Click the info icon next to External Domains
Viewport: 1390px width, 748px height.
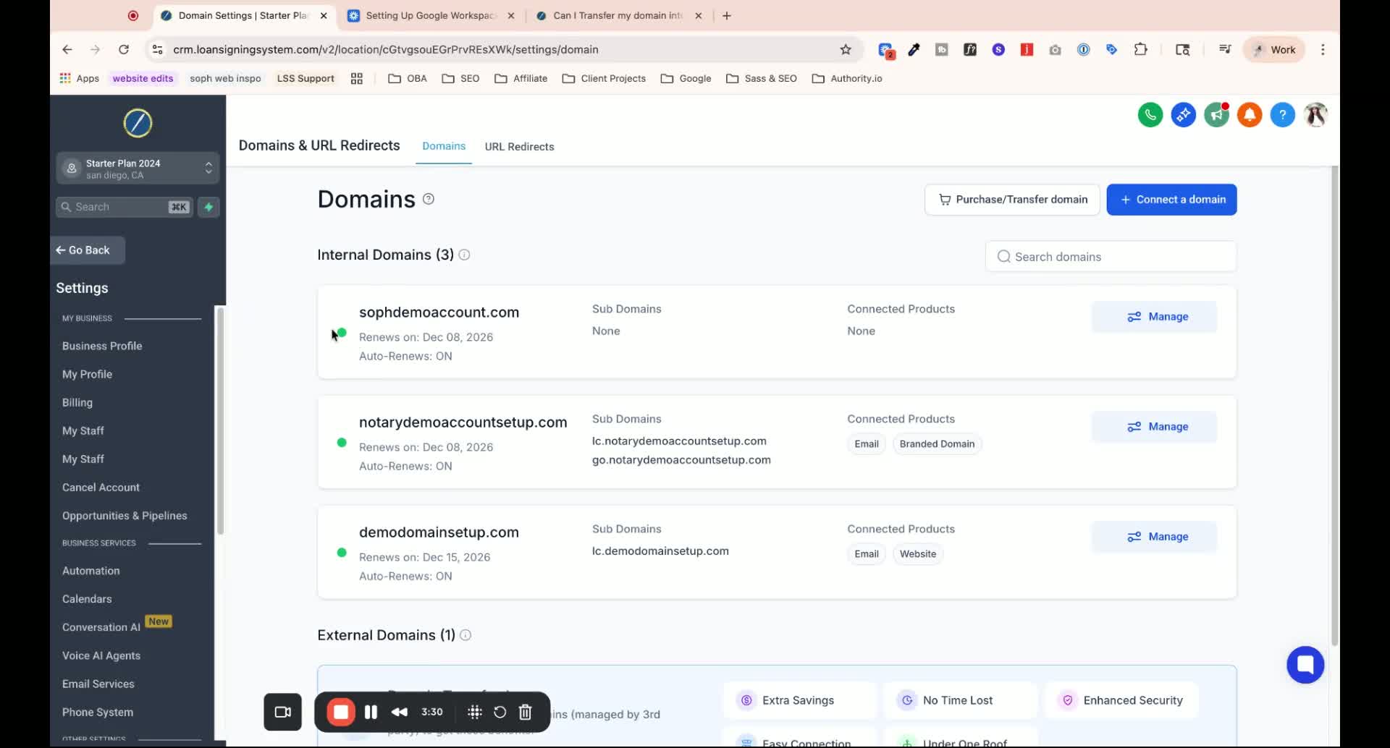[466, 635]
